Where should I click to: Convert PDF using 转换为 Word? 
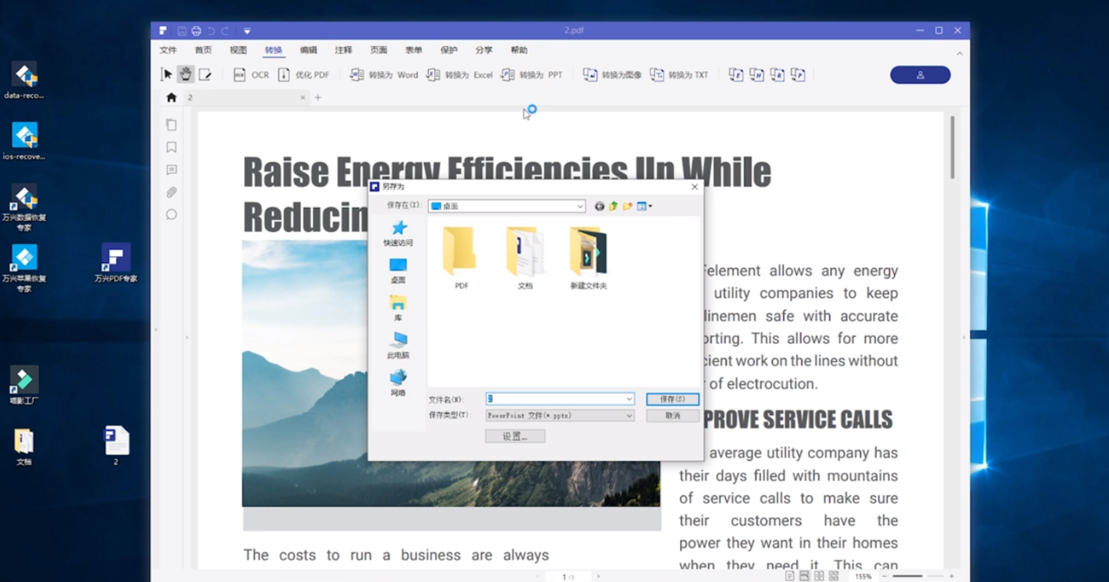click(x=384, y=74)
